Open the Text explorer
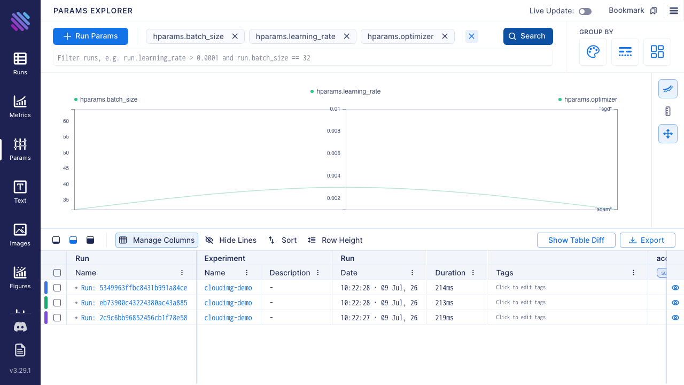This screenshot has width=684, height=385. 20,192
